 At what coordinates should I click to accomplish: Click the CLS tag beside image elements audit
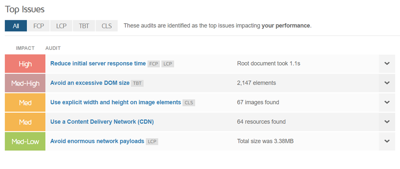189,103
